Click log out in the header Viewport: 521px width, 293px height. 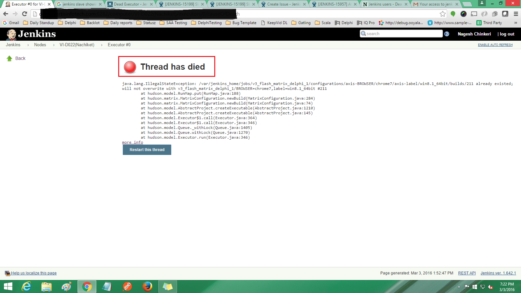[507, 34]
